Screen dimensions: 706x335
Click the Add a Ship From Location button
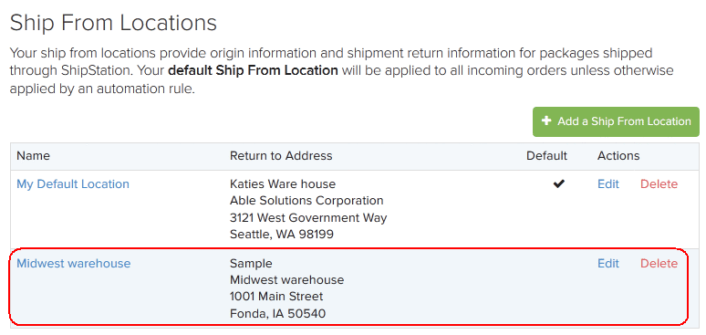(616, 121)
